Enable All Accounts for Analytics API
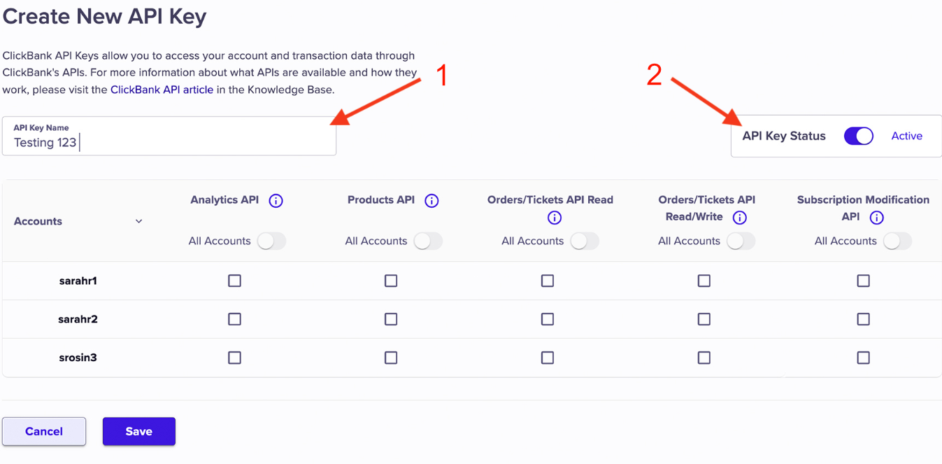Viewport: 942px width, 464px height. coord(271,241)
